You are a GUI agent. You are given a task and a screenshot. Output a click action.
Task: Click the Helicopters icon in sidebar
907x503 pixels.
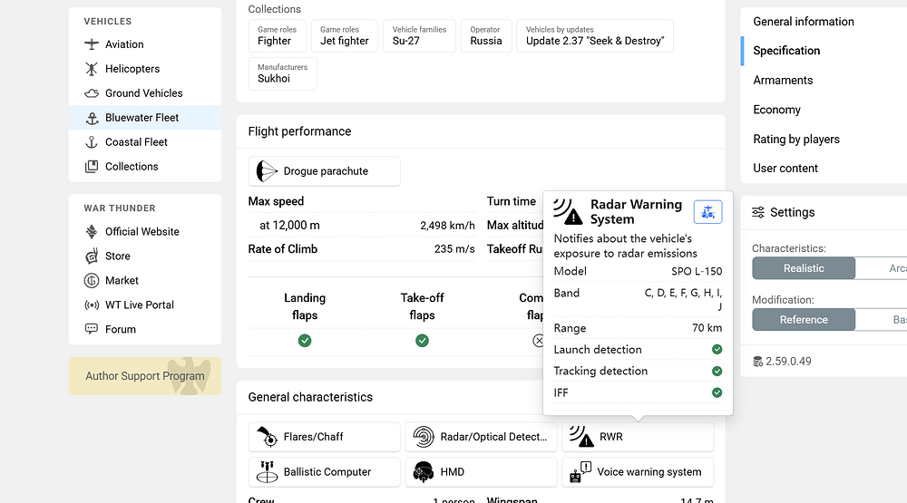tap(92, 69)
